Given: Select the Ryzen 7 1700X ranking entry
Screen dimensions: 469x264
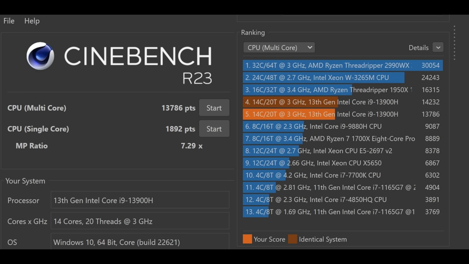Looking at the screenshot, I should pos(342,139).
